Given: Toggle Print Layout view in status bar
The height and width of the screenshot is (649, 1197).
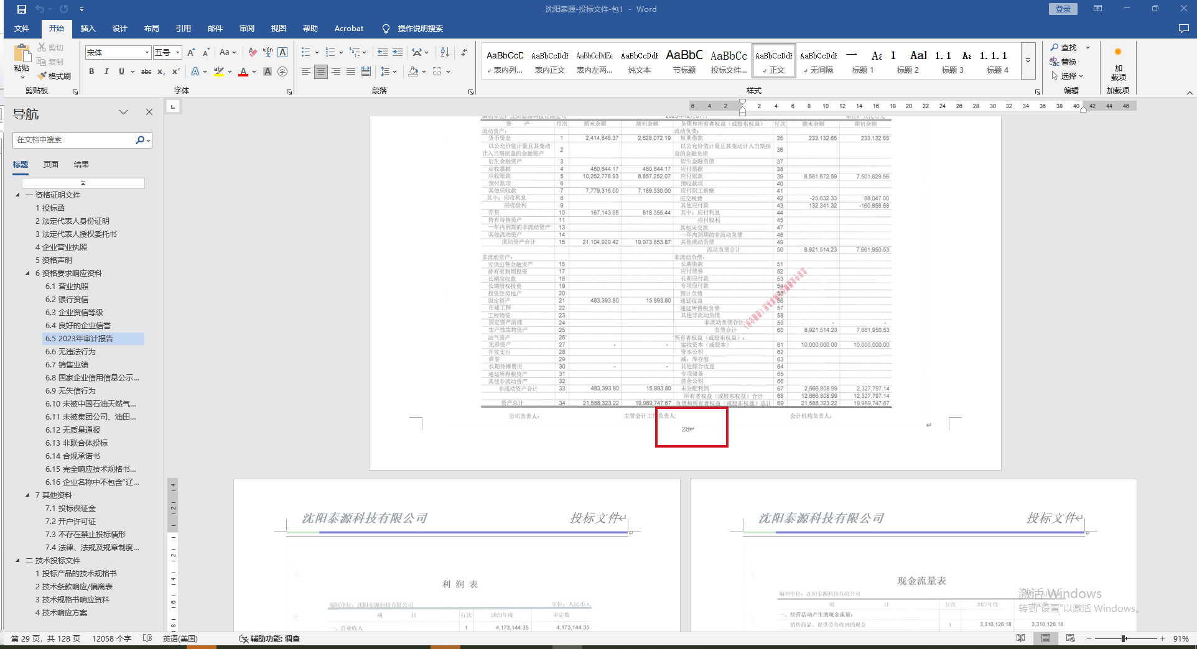Looking at the screenshot, I should pyautogui.click(x=1046, y=638).
